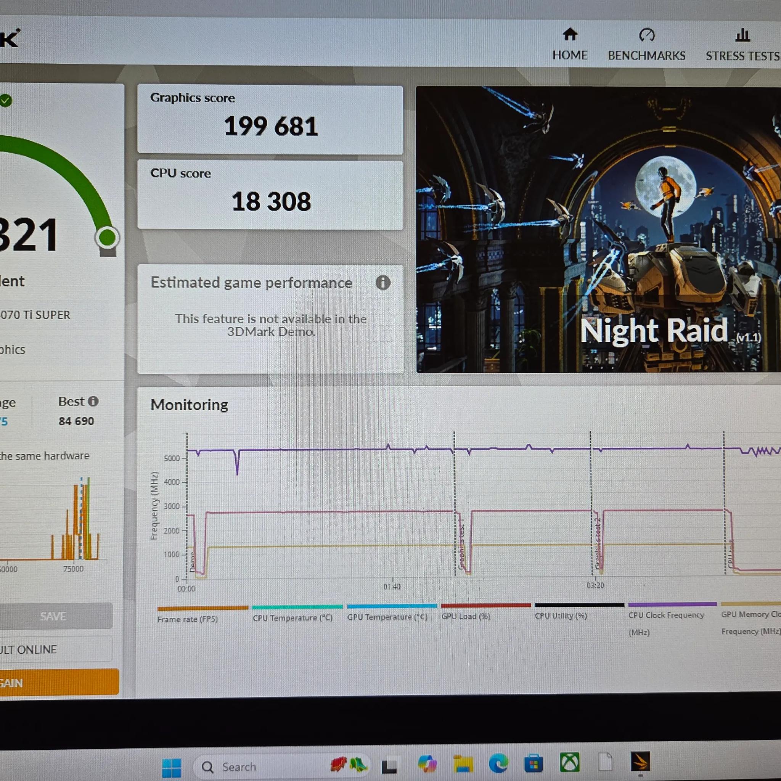This screenshot has width=781, height=781.
Task: Click the orange Frame rate color bar
Action: [202, 608]
